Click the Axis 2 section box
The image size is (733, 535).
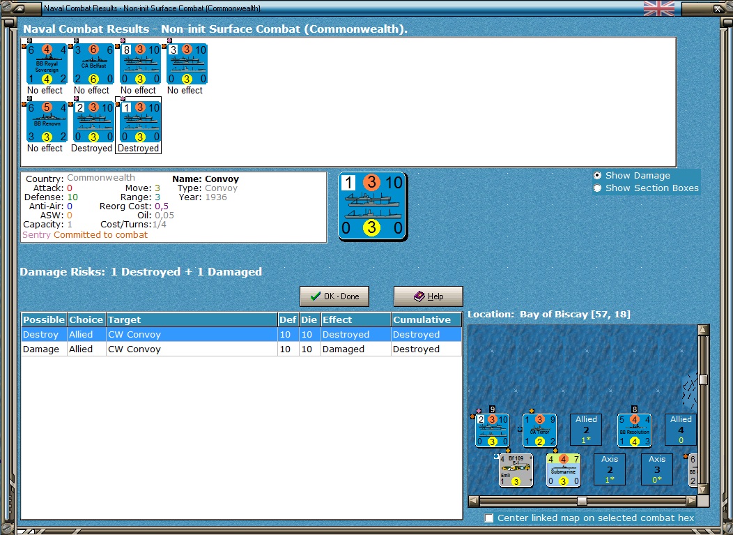click(x=610, y=469)
